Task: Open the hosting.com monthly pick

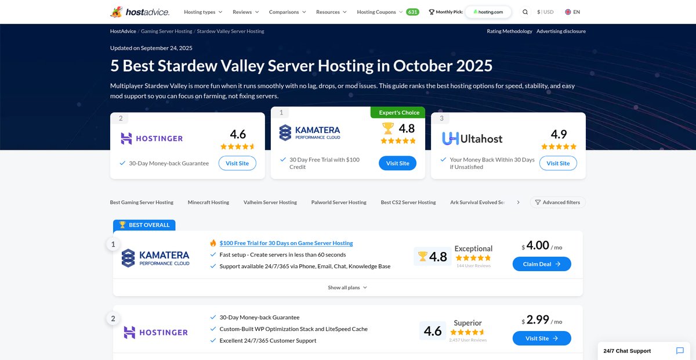Action: (x=488, y=12)
